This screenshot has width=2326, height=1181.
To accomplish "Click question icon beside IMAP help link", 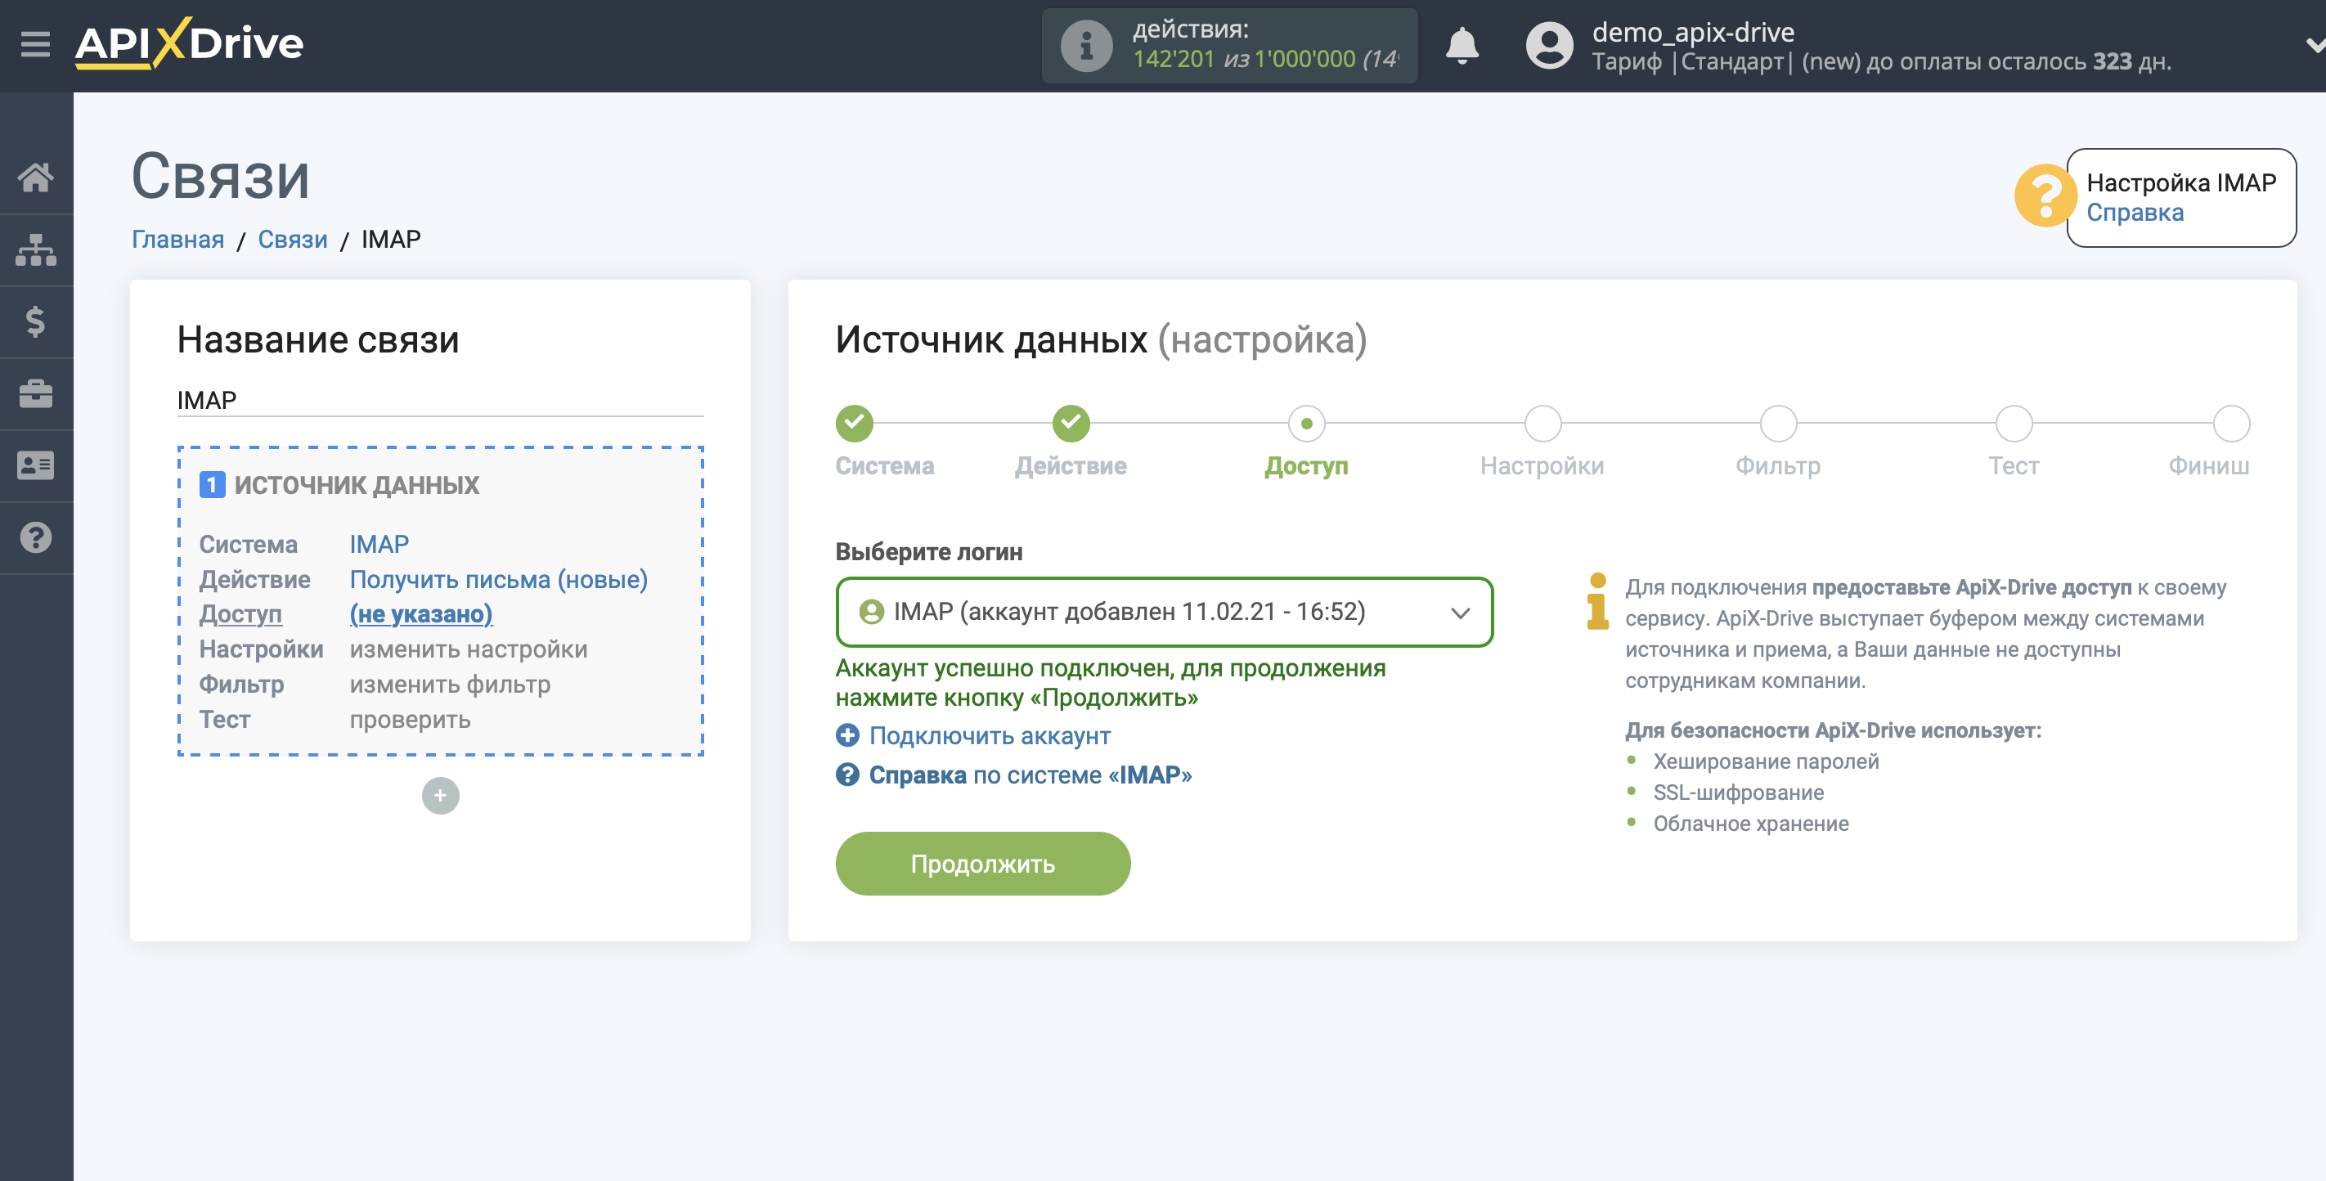I will click(x=847, y=775).
